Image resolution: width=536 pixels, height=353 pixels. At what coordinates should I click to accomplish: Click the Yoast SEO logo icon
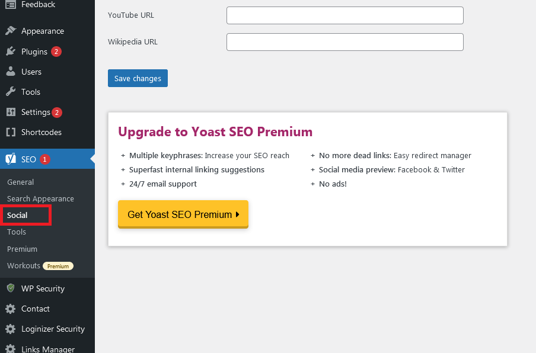[x=11, y=159]
